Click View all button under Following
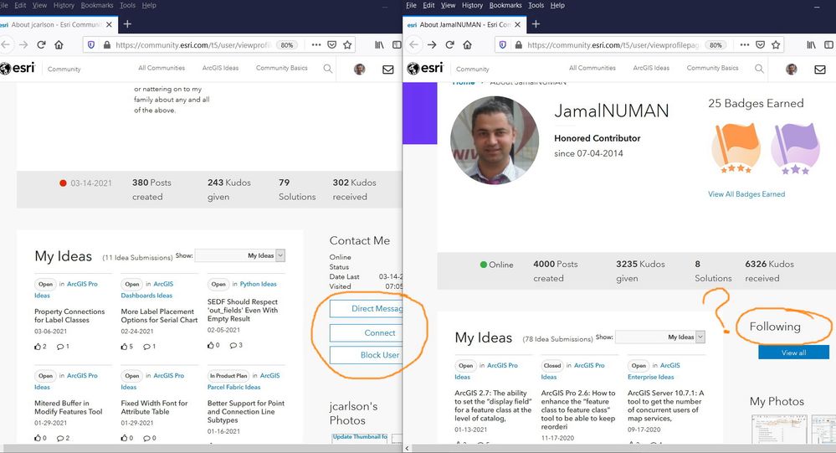 [x=793, y=353]
